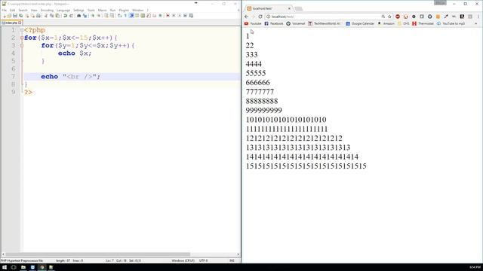Save the file with Notepad++ Save icon
This screenshot has height=271, width=483.
click(x=15, y=16)
